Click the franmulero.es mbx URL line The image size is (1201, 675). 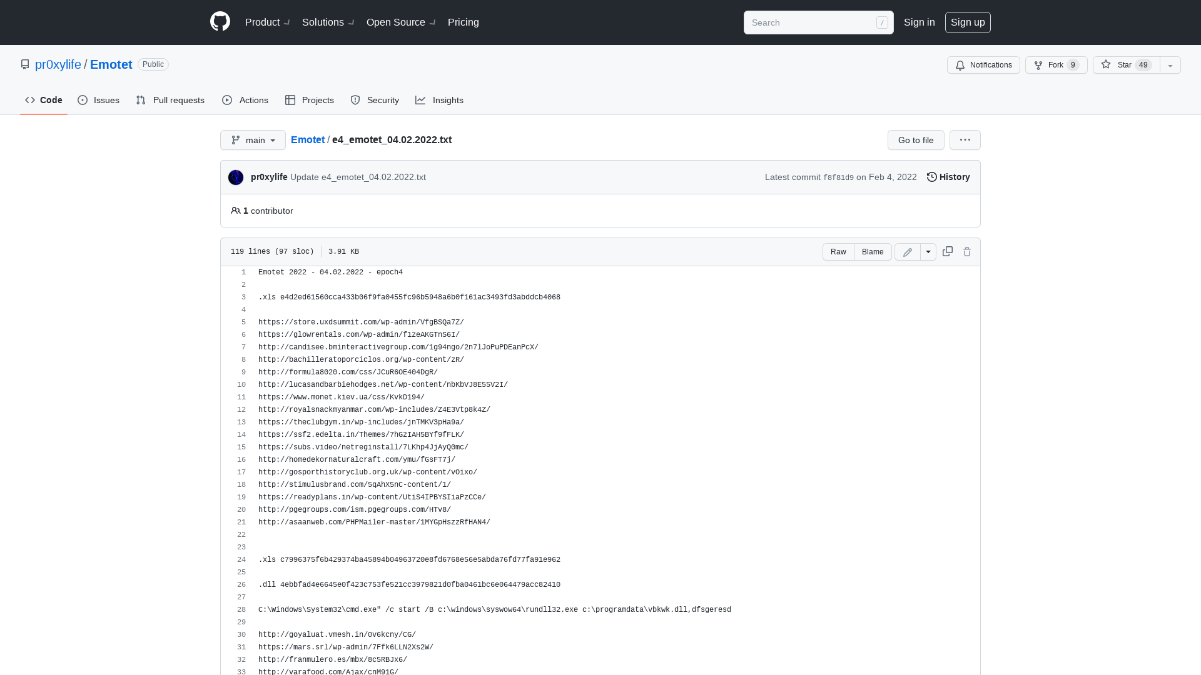[x=333, y=660]
